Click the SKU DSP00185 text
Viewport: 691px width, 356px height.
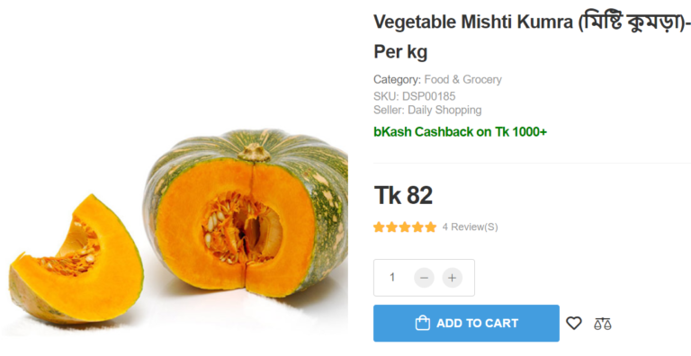coord(414,96)
